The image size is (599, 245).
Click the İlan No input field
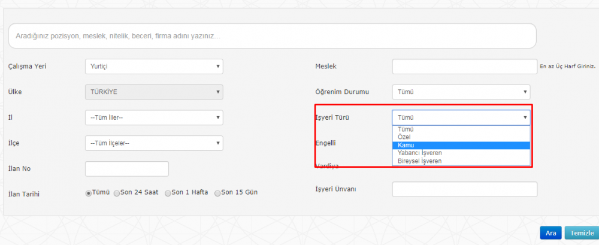pos(127,169)
